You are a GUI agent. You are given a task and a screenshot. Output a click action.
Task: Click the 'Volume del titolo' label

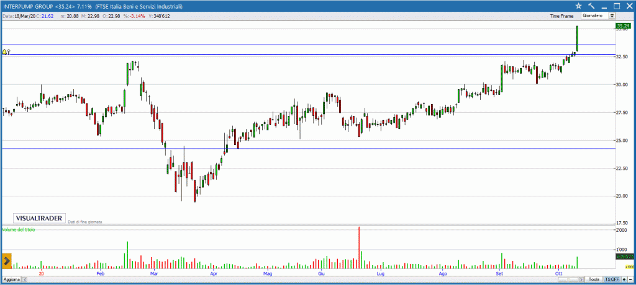(19, 229)
